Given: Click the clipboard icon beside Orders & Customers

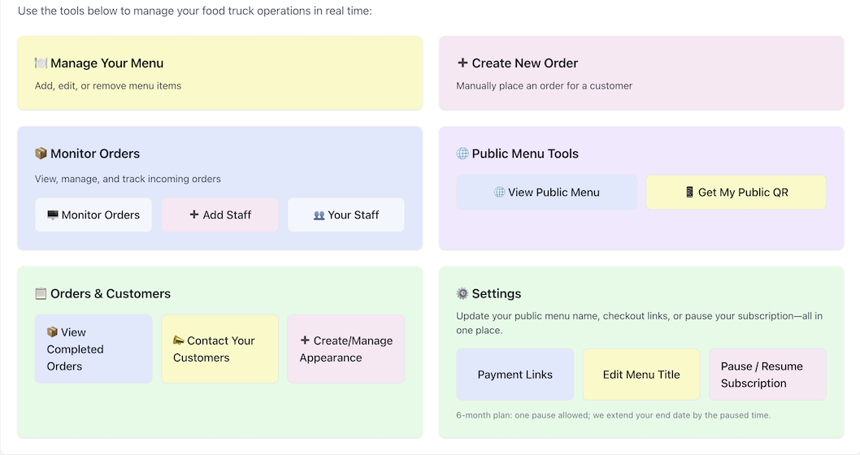Looking at the screenshot, I should pyautogui.click(x=41, y=293).
